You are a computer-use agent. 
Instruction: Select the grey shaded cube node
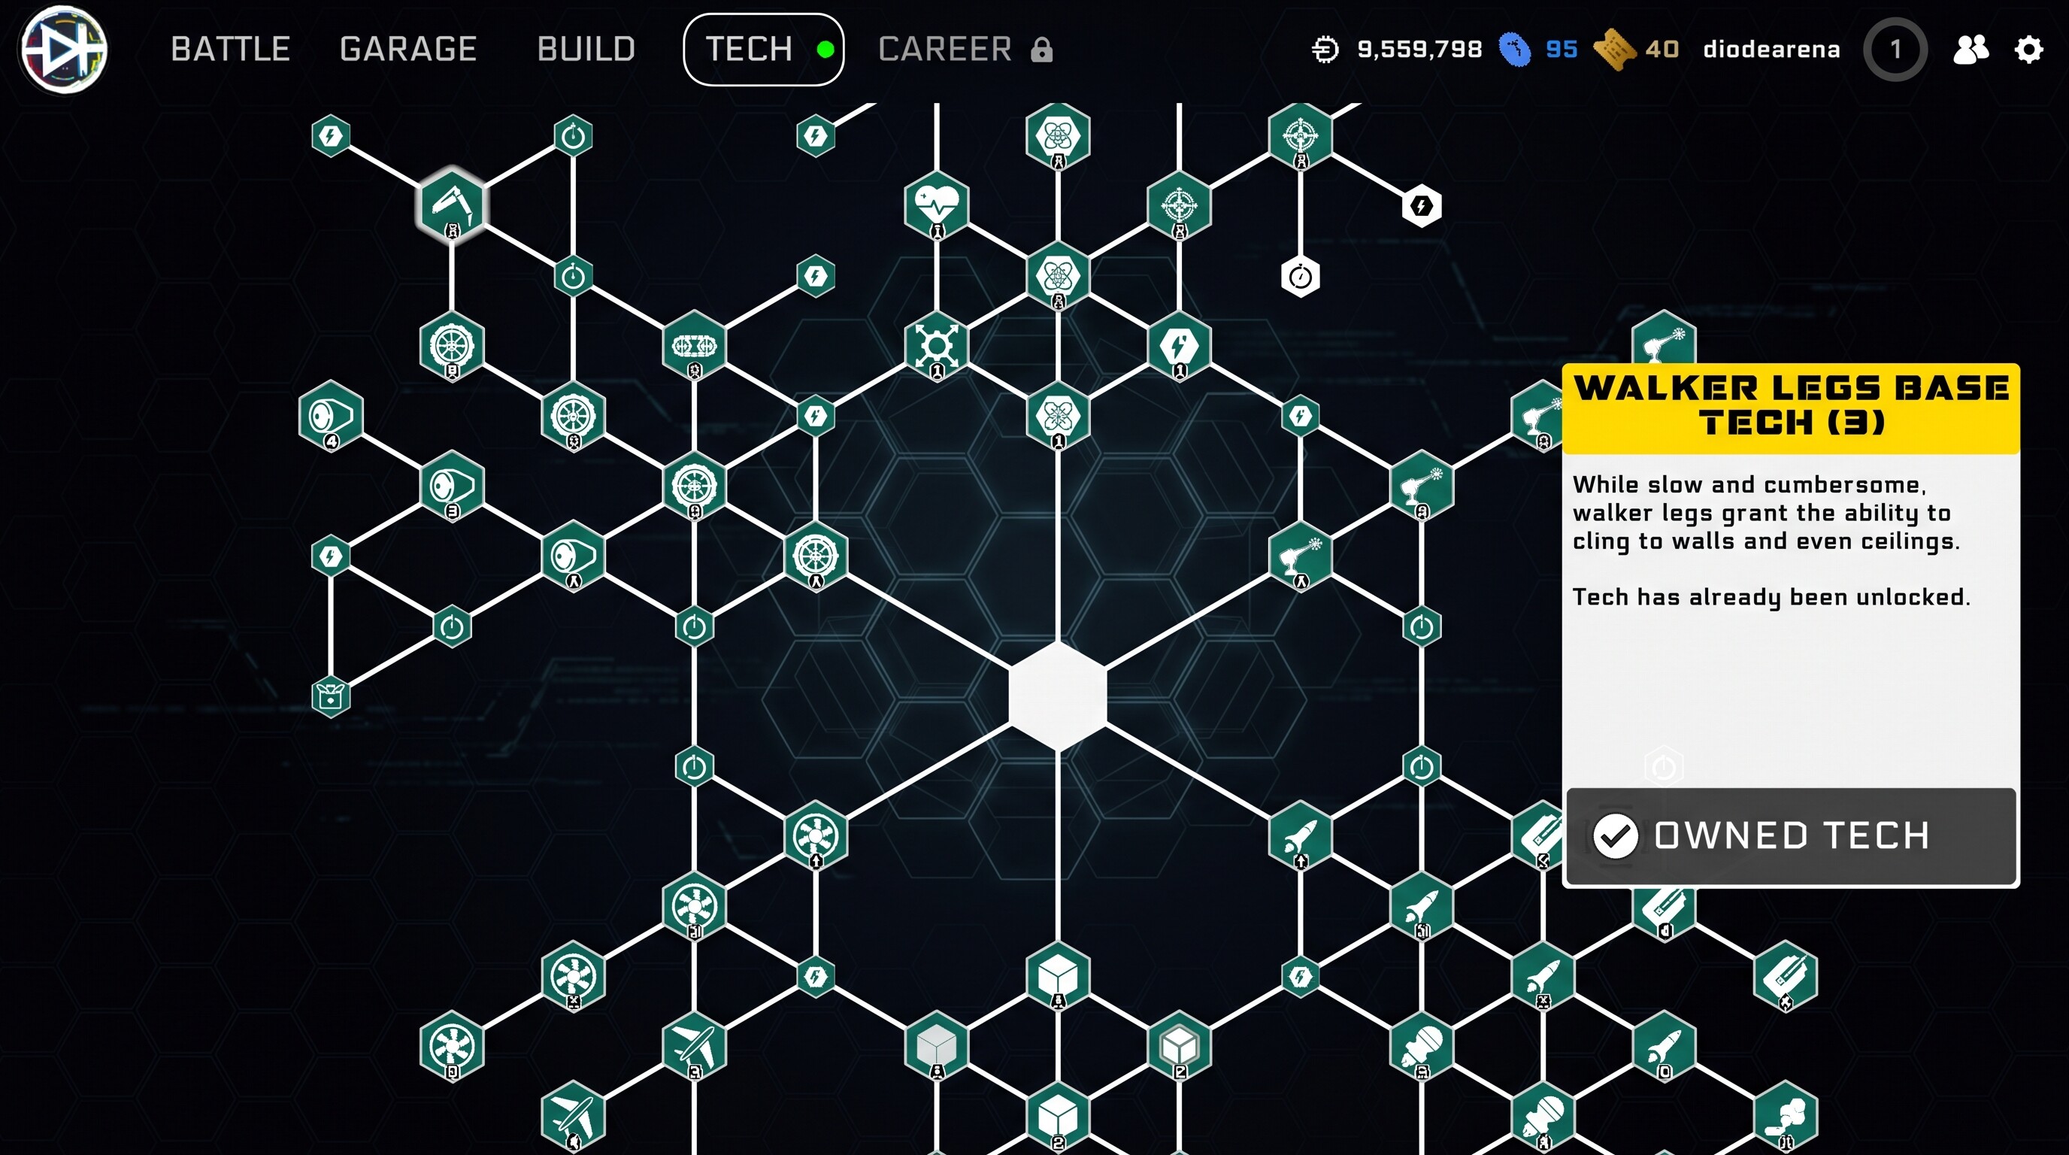(x=937, y=1047)
